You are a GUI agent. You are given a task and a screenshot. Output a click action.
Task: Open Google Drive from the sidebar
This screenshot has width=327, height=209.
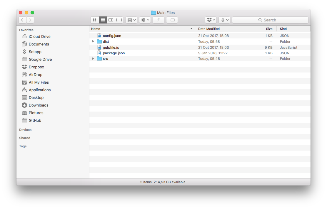click(x=37, y=59)
